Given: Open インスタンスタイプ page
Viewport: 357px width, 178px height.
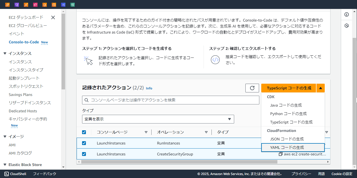Looking at the screenshot, I should [26, 70].
